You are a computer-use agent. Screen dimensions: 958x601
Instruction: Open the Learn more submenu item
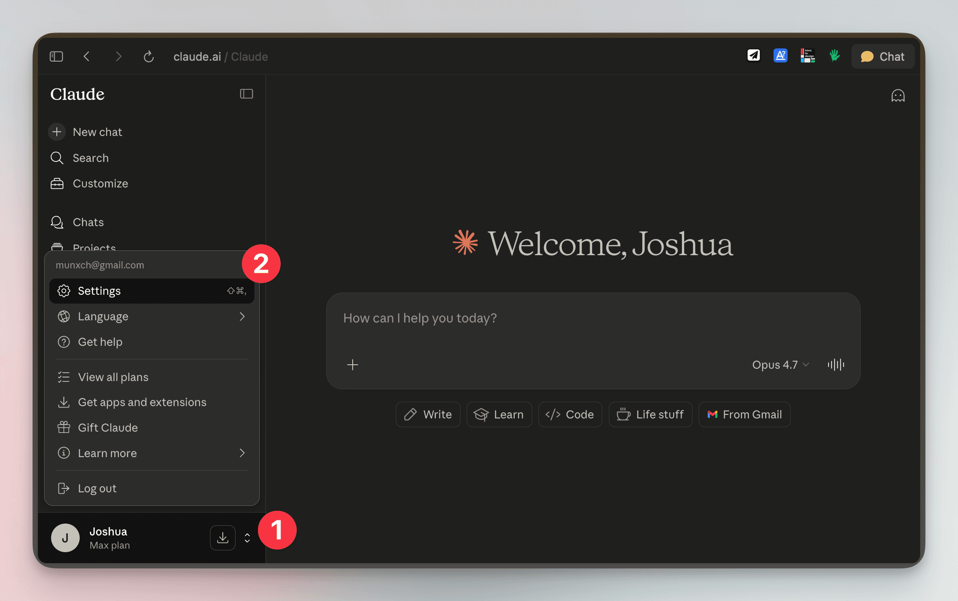[x=152, y=453]
